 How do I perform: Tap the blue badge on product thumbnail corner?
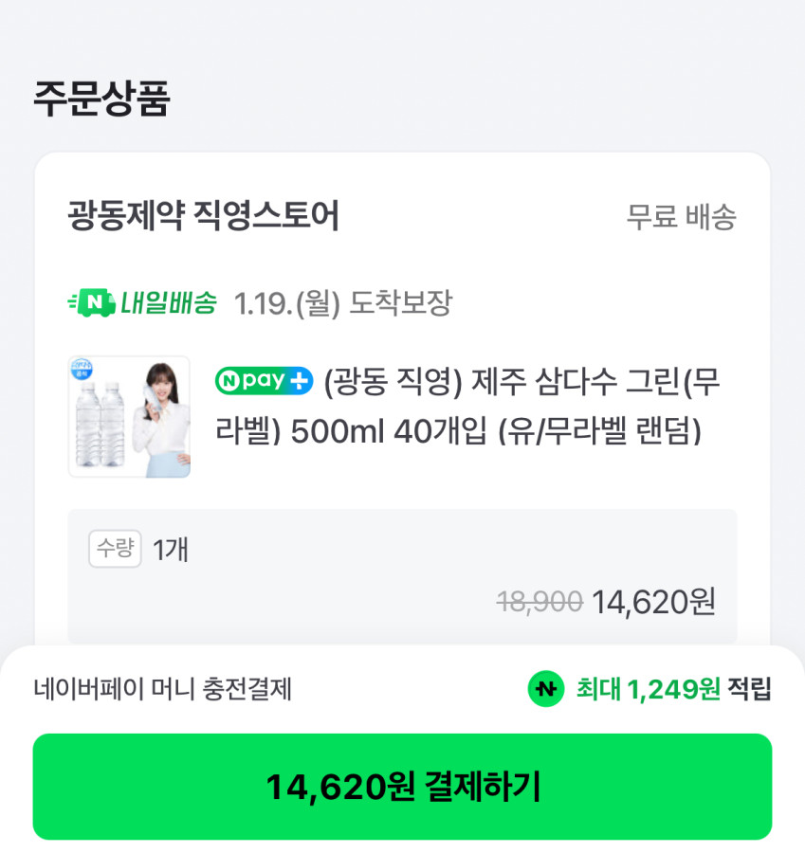81,370
